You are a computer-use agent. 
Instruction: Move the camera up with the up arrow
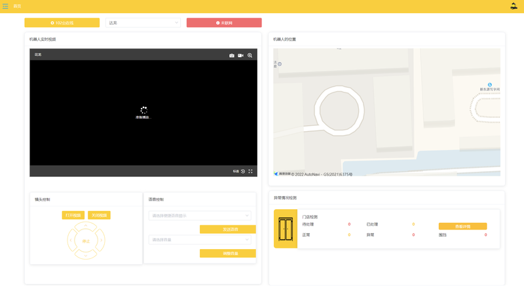pos(86,226)
